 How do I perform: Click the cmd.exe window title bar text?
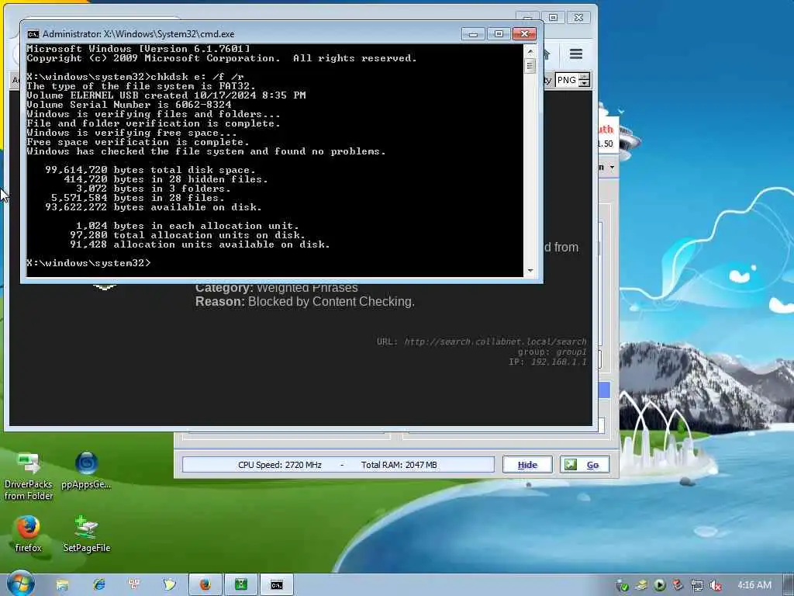tap(138, 34)
